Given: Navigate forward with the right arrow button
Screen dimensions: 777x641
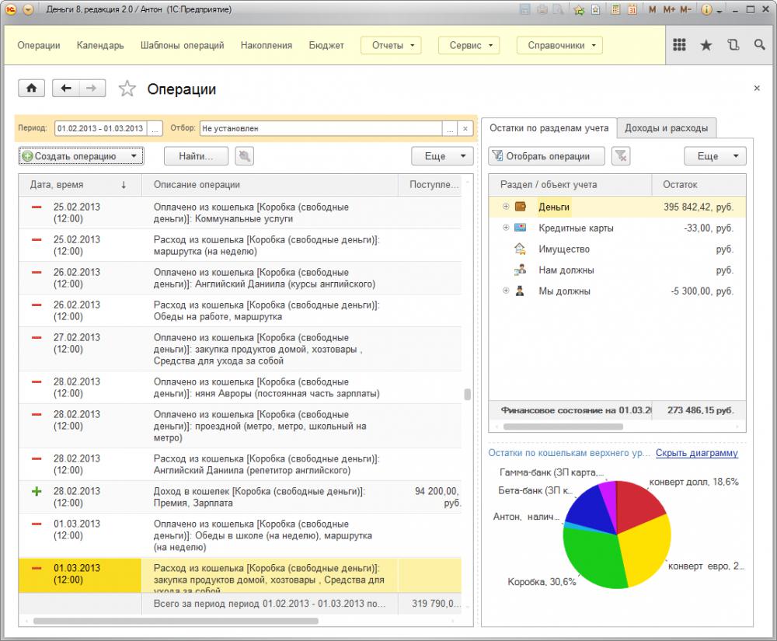Looking at the screenshot, I should click(x=92, y=88).
